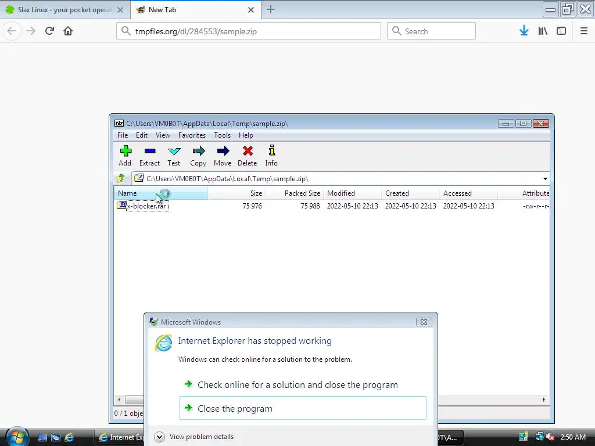The image size is (595, 446).
Task: Click Firefox's reload page button
Action: pyautogui.click(x=50, y=31)
